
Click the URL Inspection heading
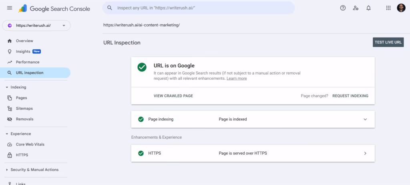(122, 43)
